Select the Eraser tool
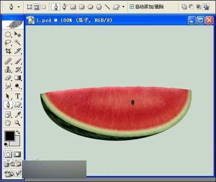 (x=8, y=78)
